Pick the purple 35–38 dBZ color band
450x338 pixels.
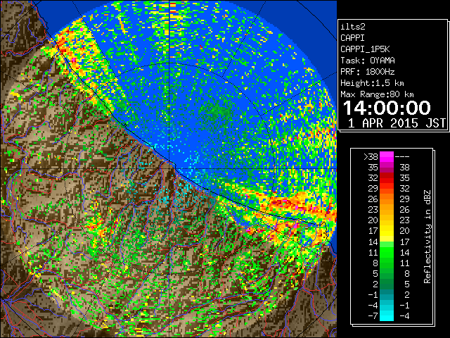[387, 168]
